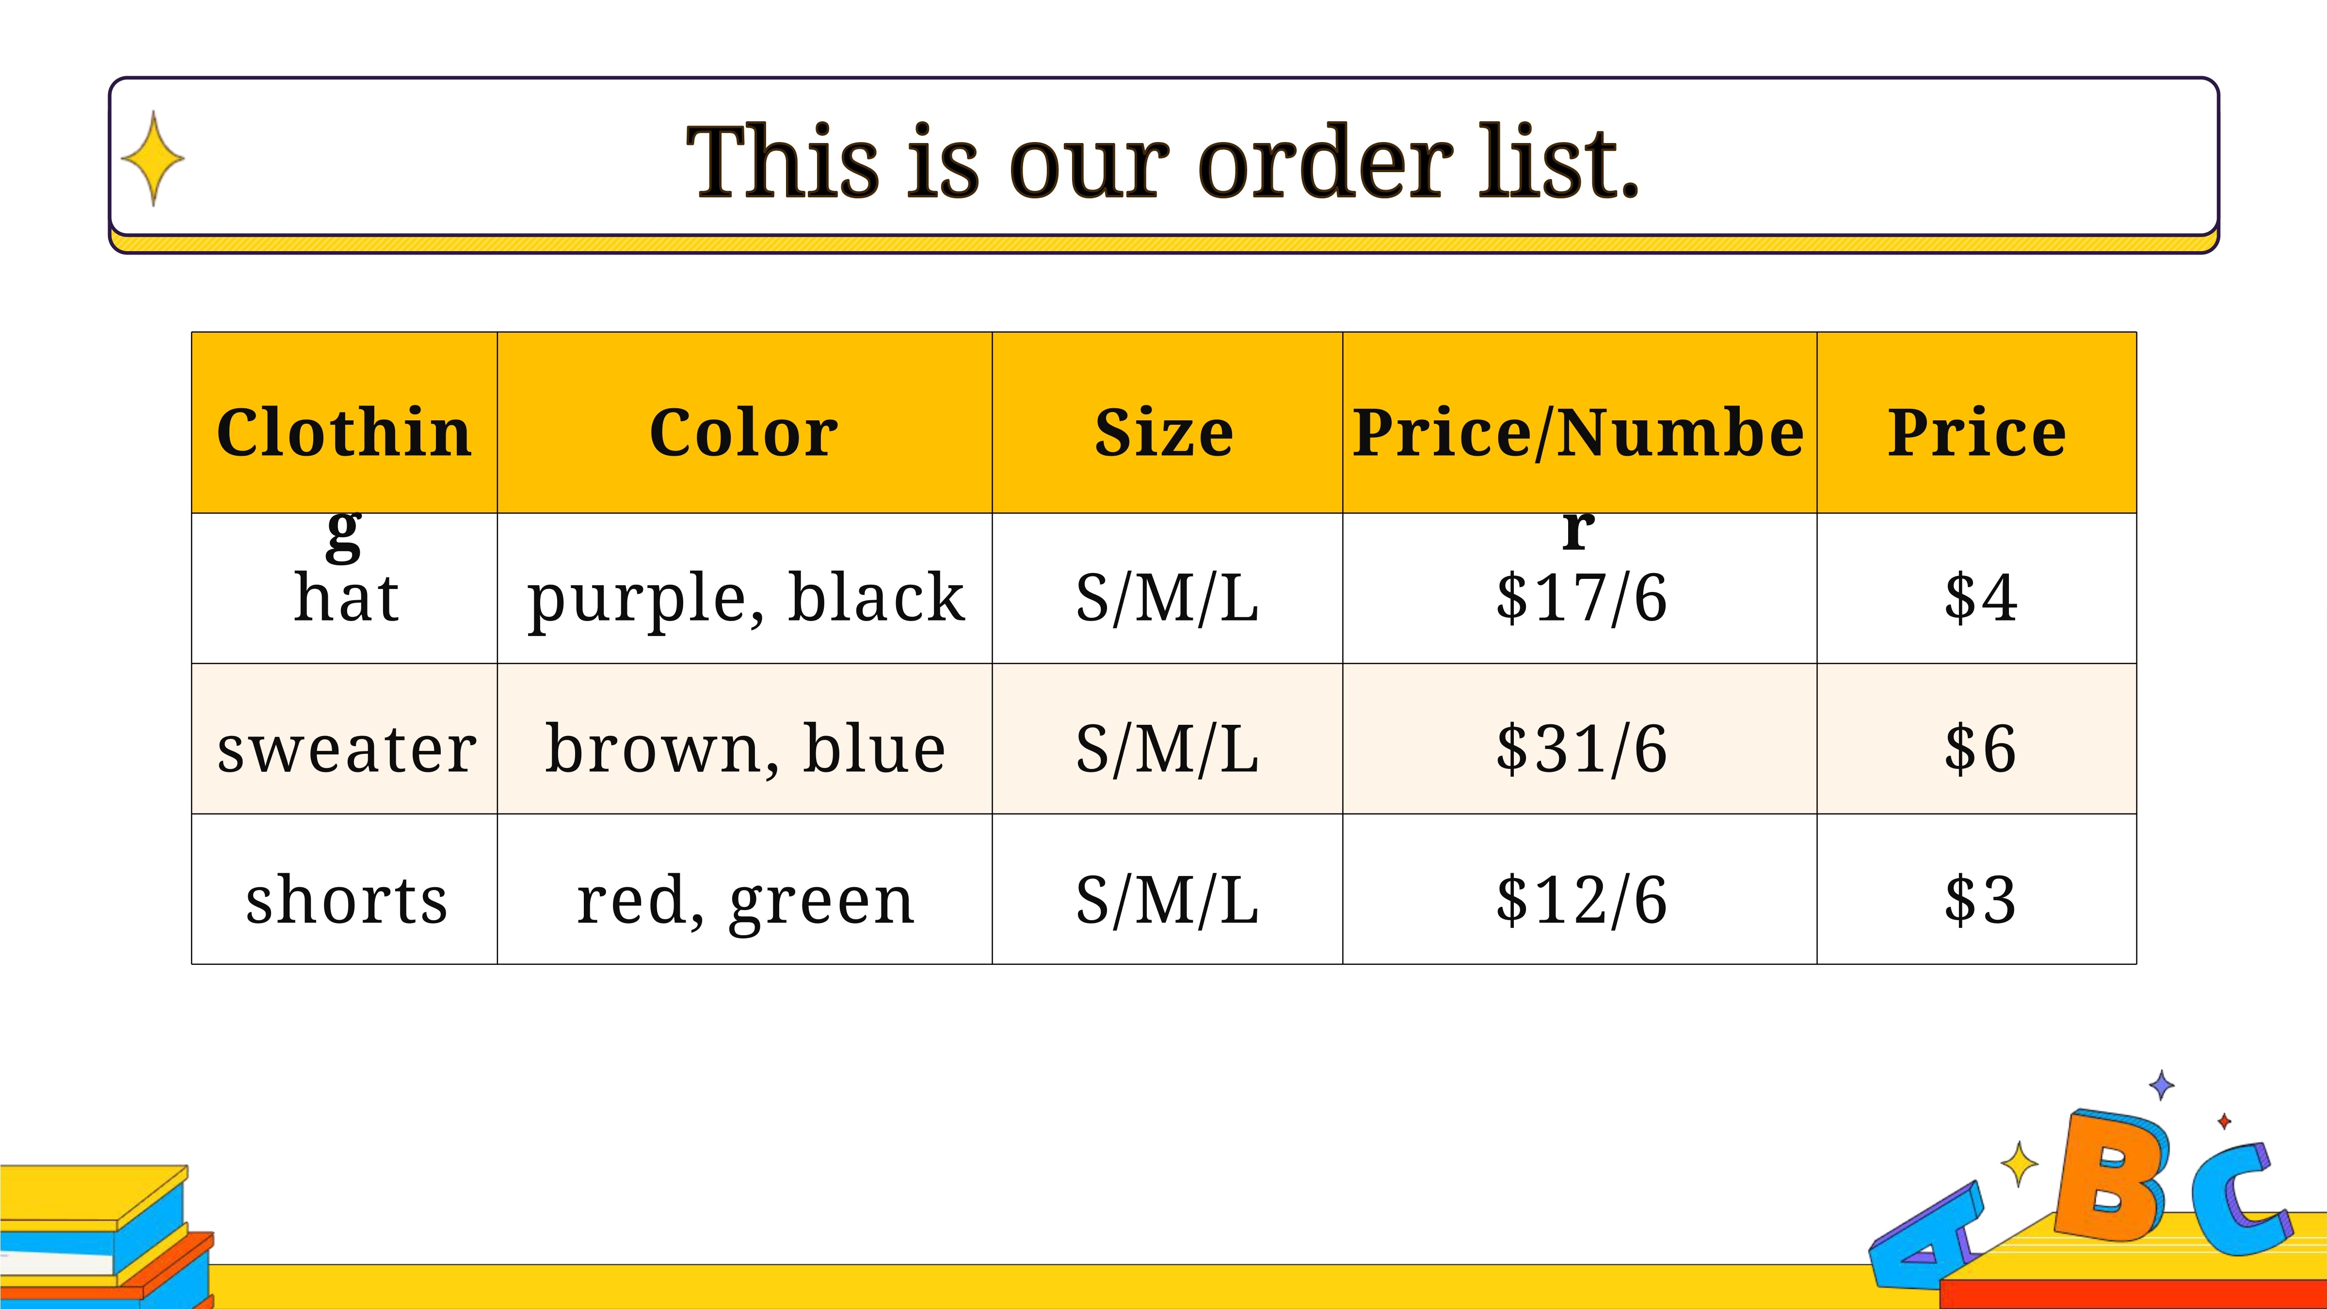Click the Color column header
Screen dimensions: 2327x1309
[x=744, y=423]
